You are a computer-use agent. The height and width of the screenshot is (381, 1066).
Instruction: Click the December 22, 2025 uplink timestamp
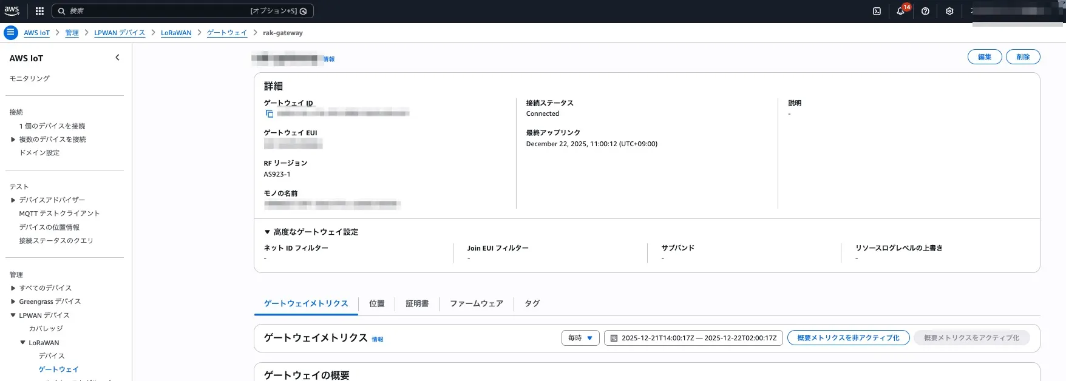592,144
